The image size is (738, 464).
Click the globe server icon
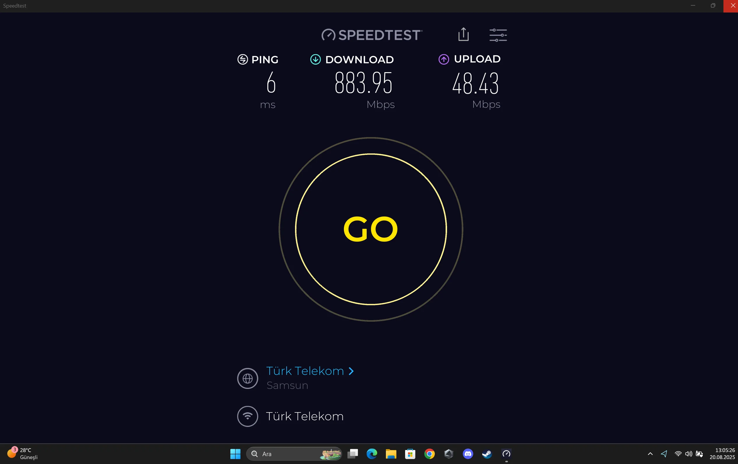click(x=248, y=378)
